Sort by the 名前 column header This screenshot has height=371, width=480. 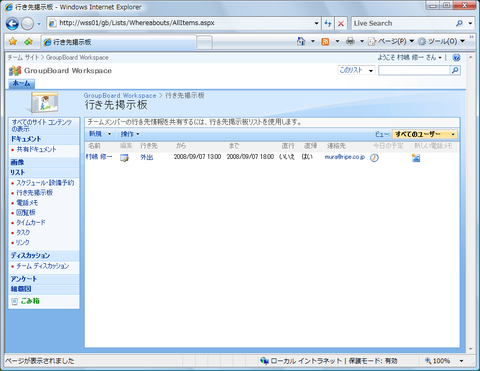pos(94,146)
